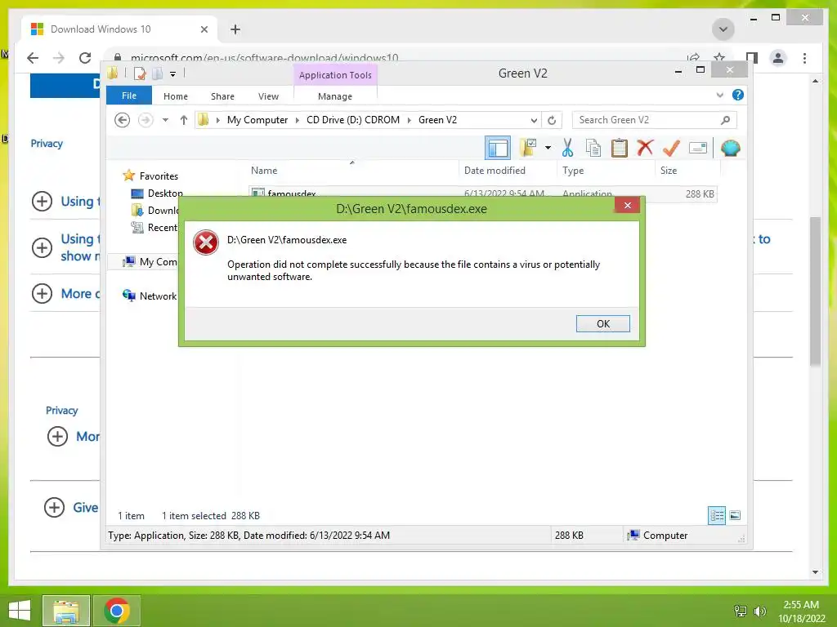This screenshot has height=627, width=837.
Task: Sort files by Type column header
Action: (x=573, y=170)
